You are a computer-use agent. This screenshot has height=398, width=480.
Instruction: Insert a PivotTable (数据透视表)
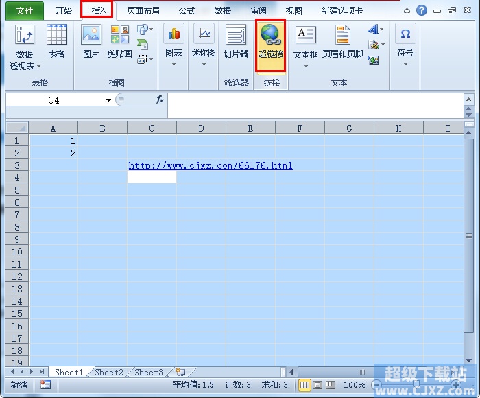point(25,47)
